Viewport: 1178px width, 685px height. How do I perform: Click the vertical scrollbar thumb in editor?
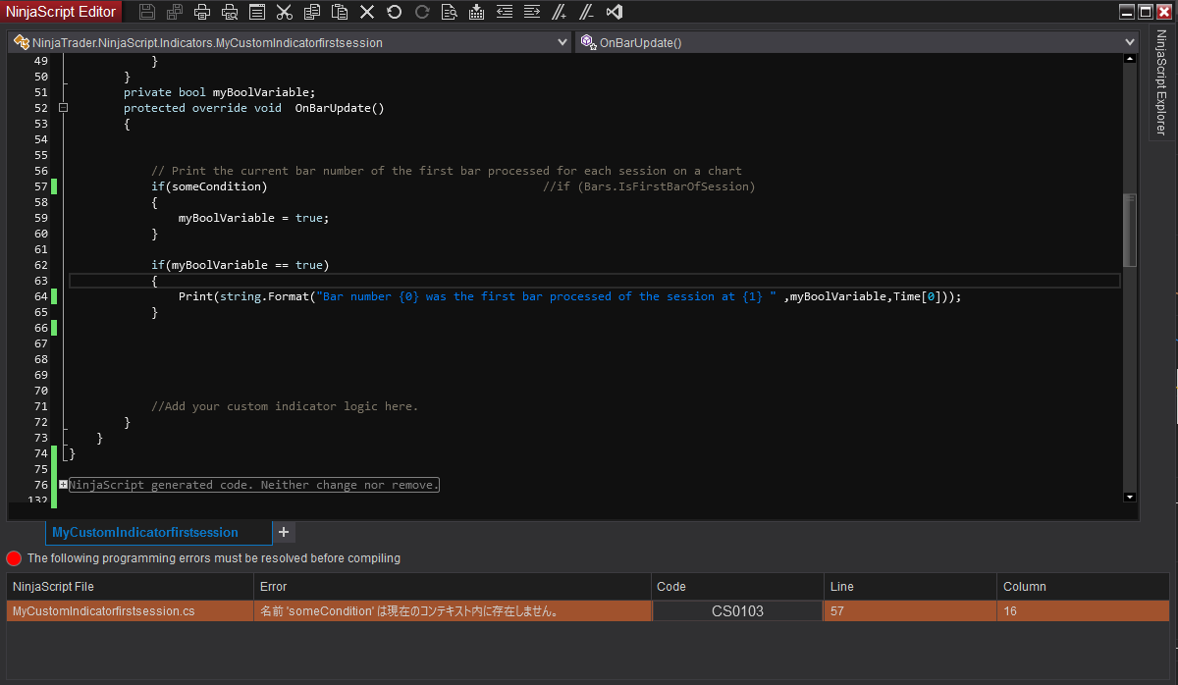1129,230
